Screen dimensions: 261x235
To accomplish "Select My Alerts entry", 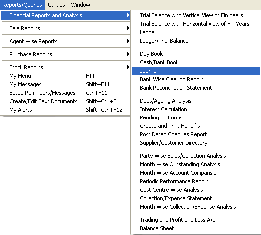I will 66,110.
